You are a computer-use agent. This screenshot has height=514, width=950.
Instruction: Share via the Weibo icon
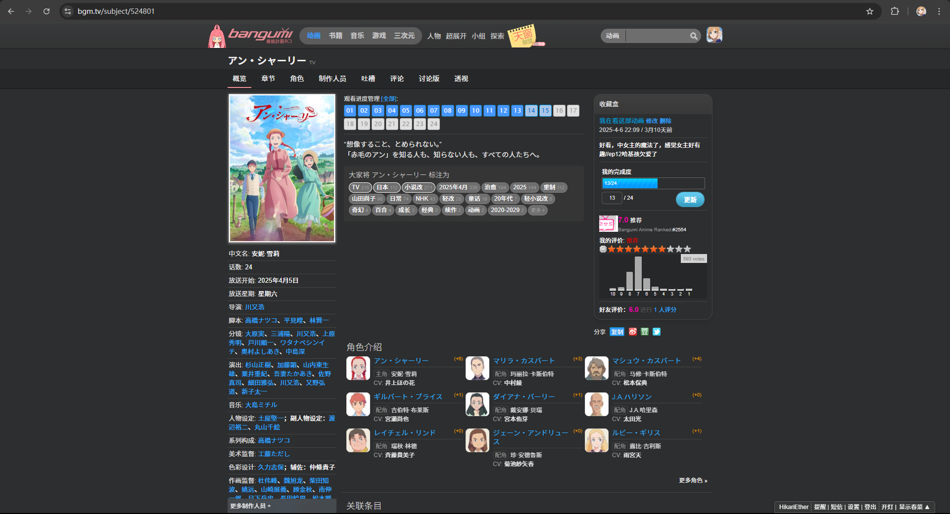coord(633,332)
